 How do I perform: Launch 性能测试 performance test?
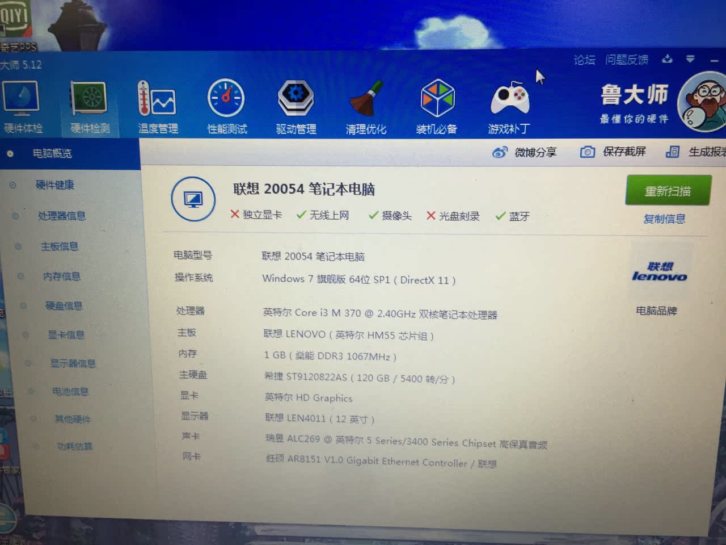point(226,107)
